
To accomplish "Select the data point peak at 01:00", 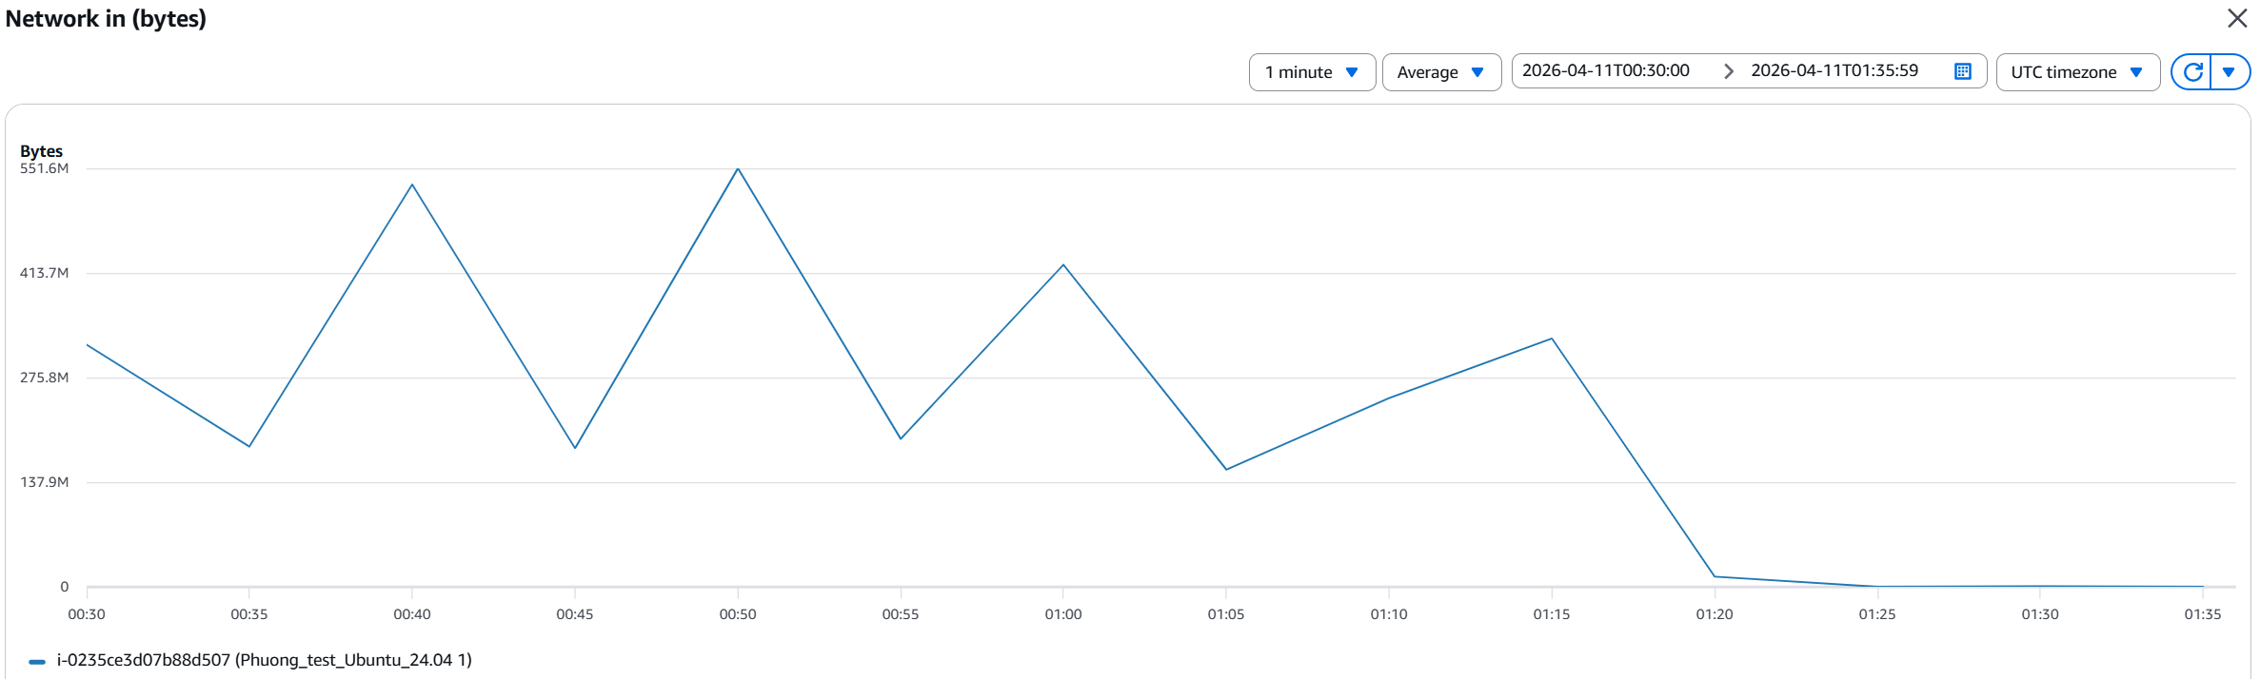I will click(1063, 264).
